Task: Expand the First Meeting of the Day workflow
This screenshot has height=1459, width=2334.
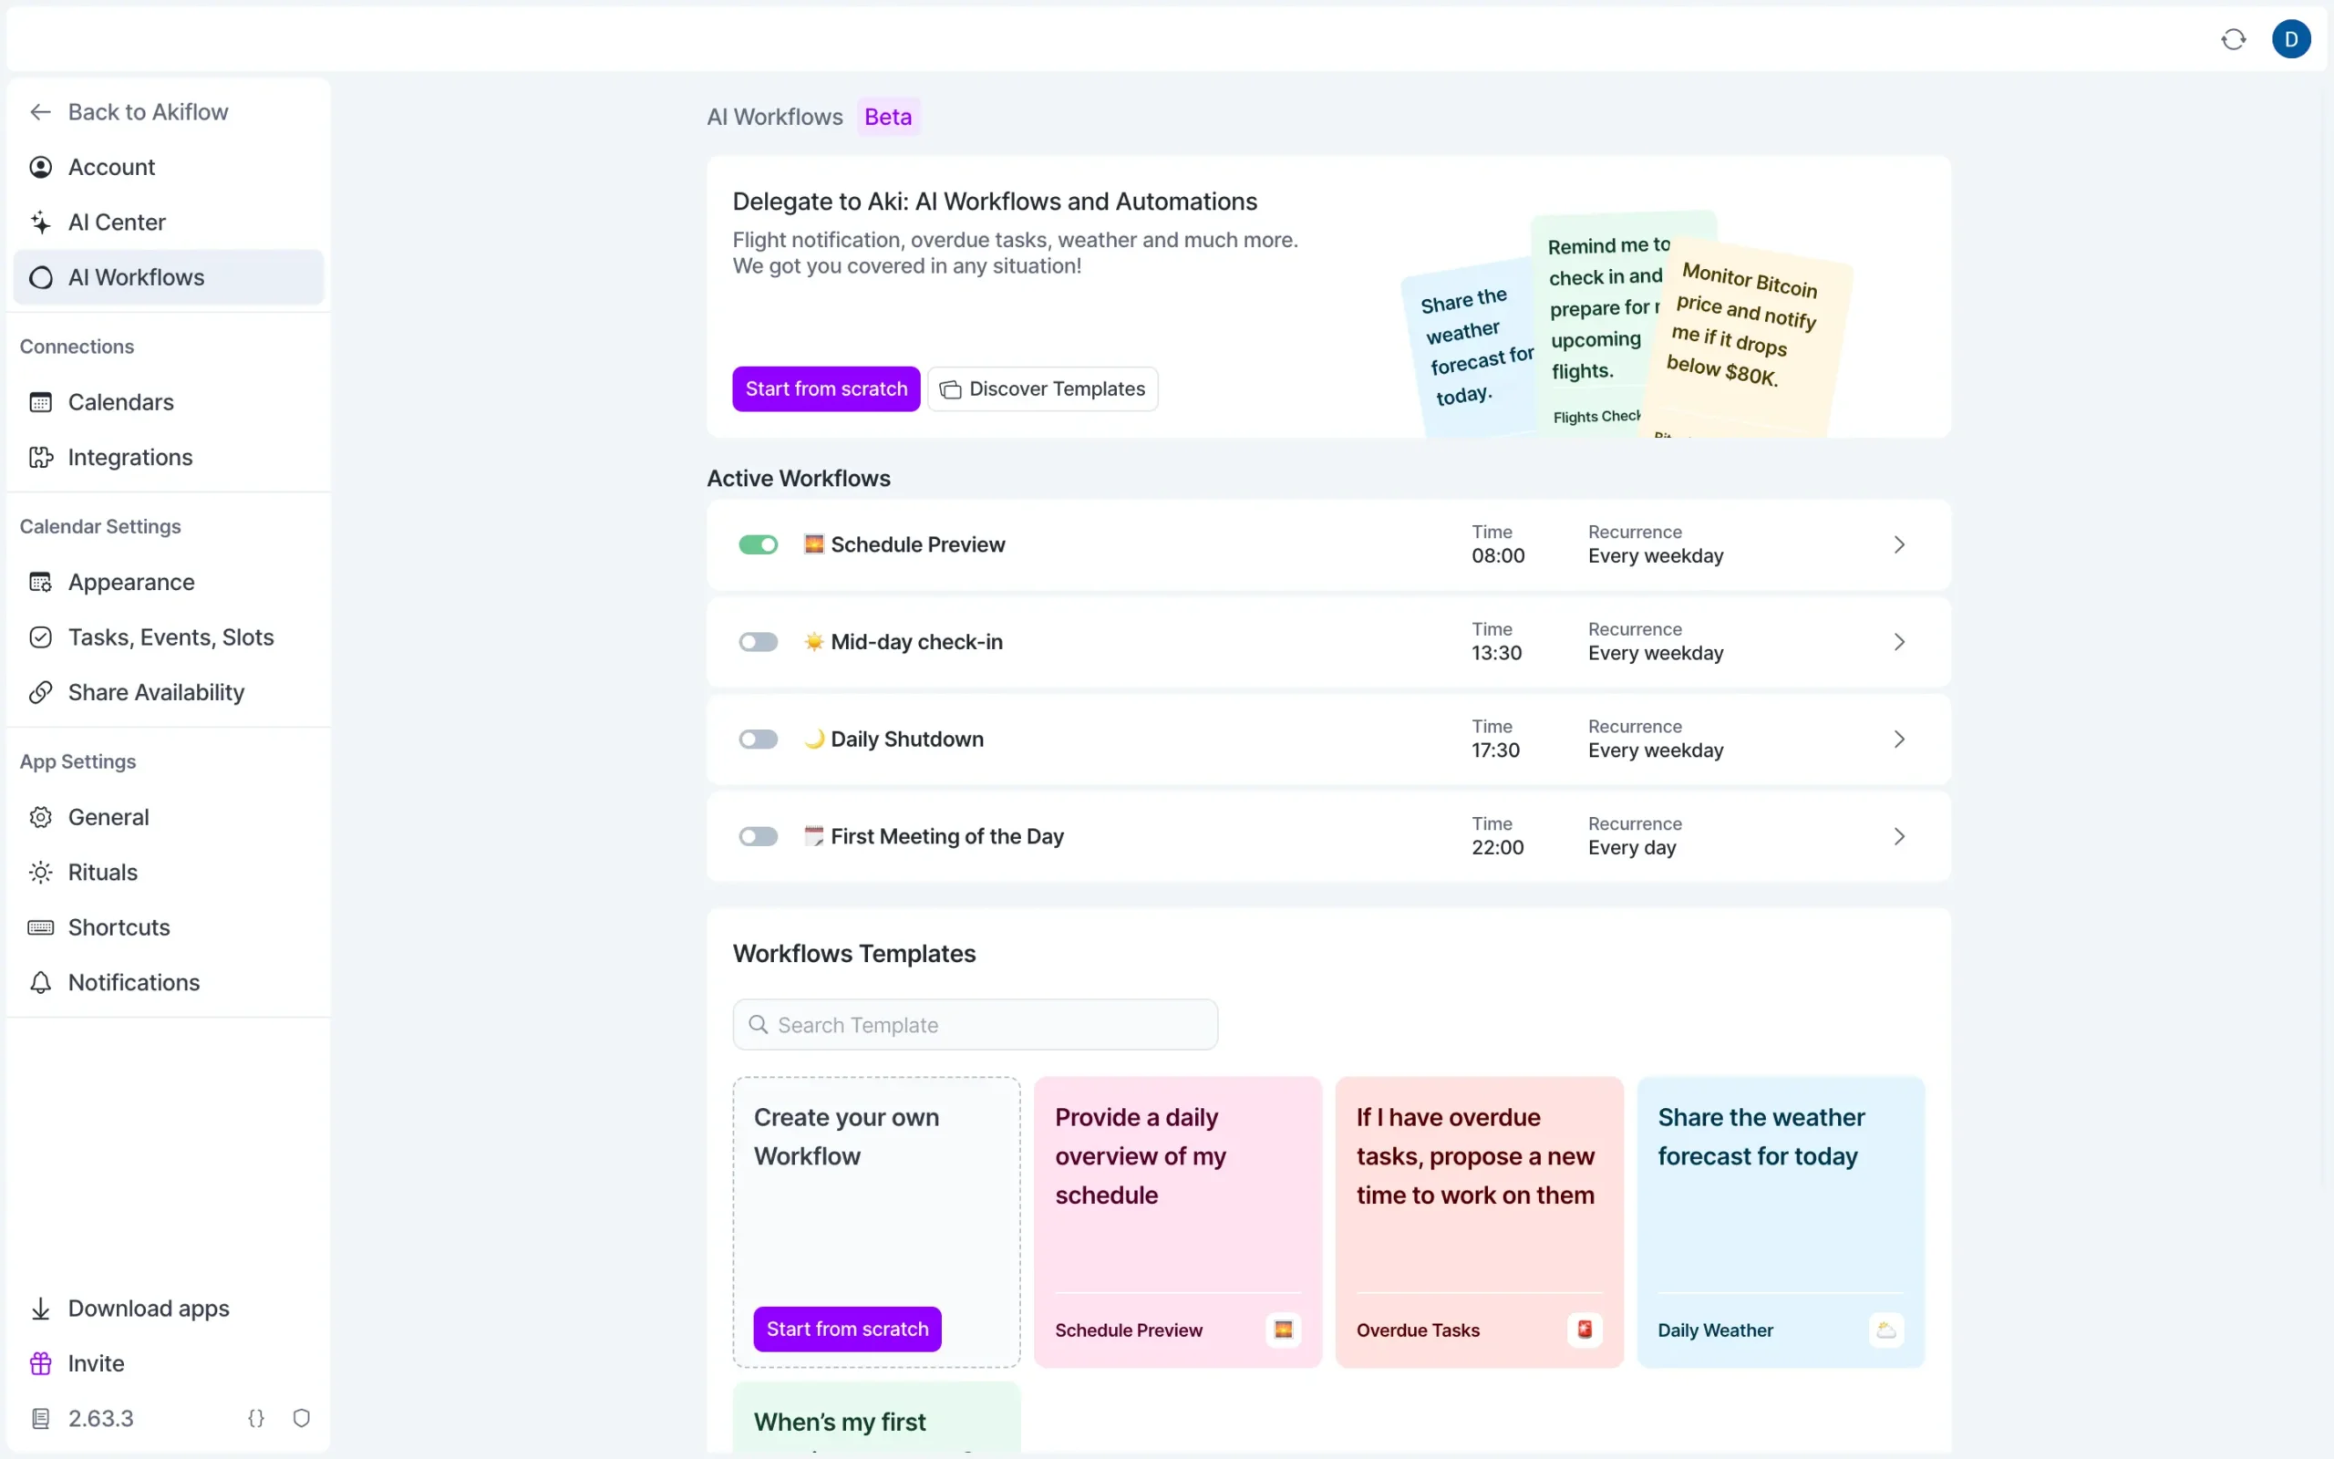Action: 1899,835
